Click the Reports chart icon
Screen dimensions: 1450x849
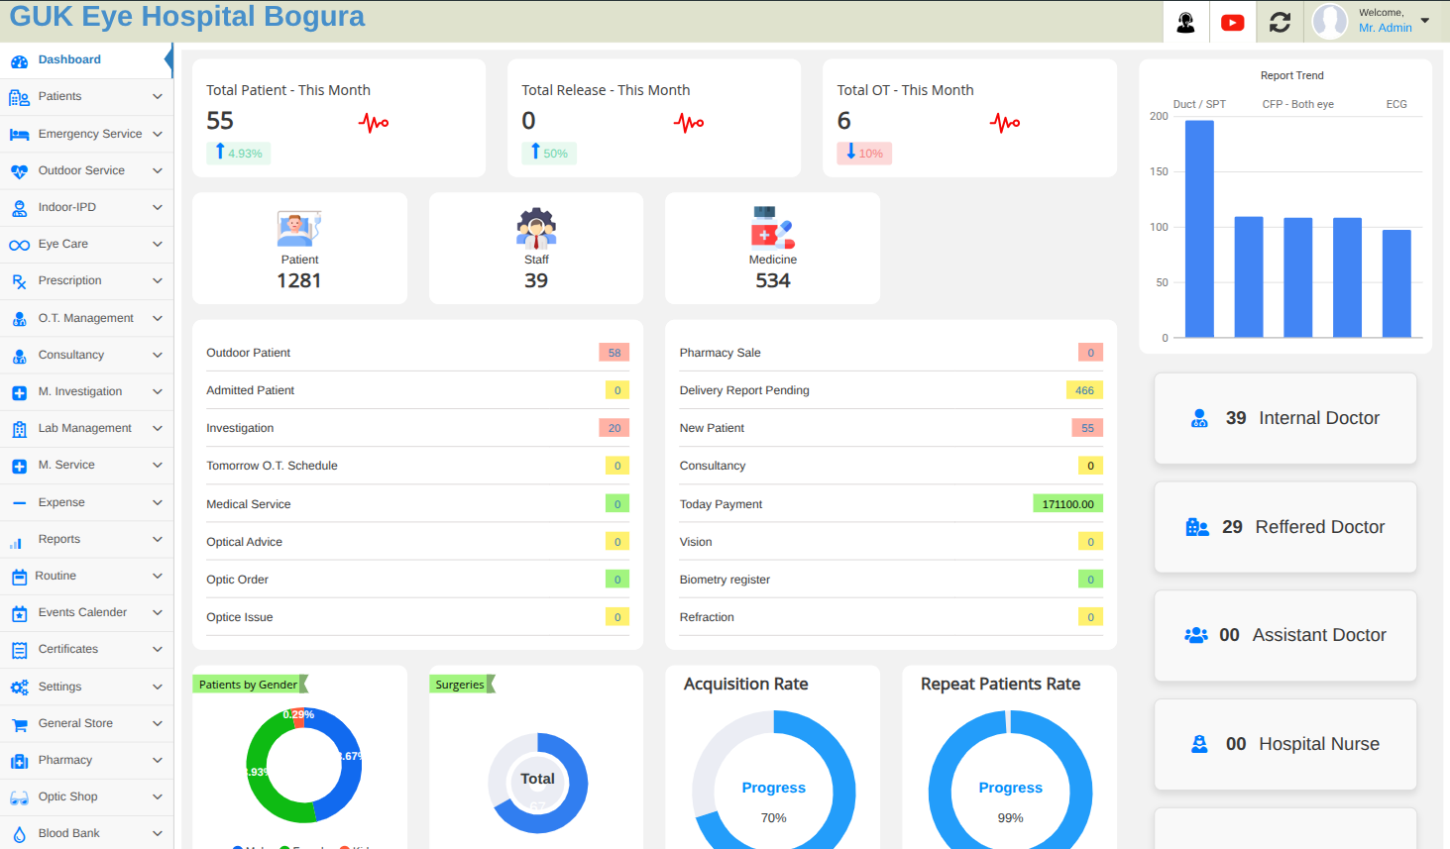[x=16, y=541]
